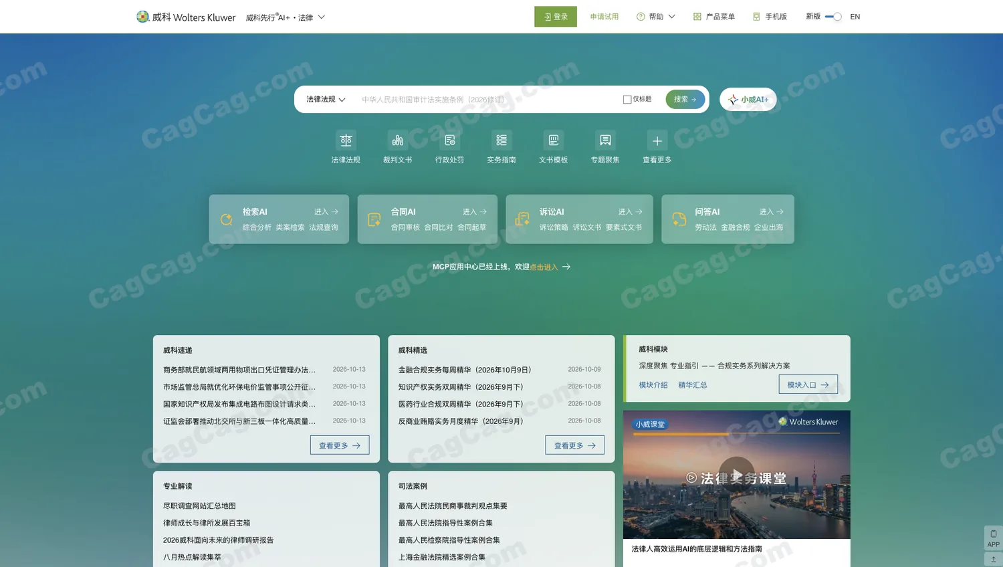
Task: Open the 诉讼AI card icon
Action: click(x=522, y=219)
